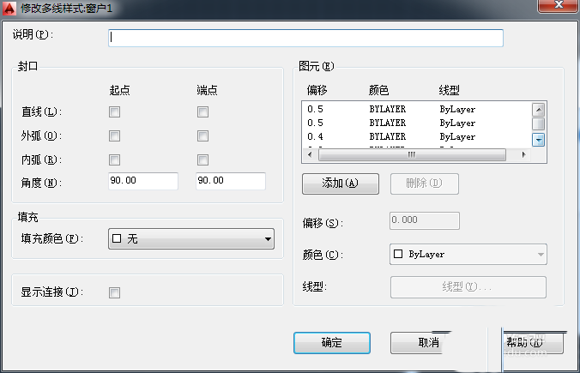Click the 偏移 column header
580x373 pixels.
coord(317,90)
